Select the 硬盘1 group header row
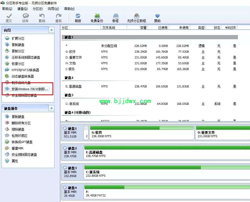Image resolution: width=250 pixels, height=202 pixels. pyautogui.click(x=150, y=37)
